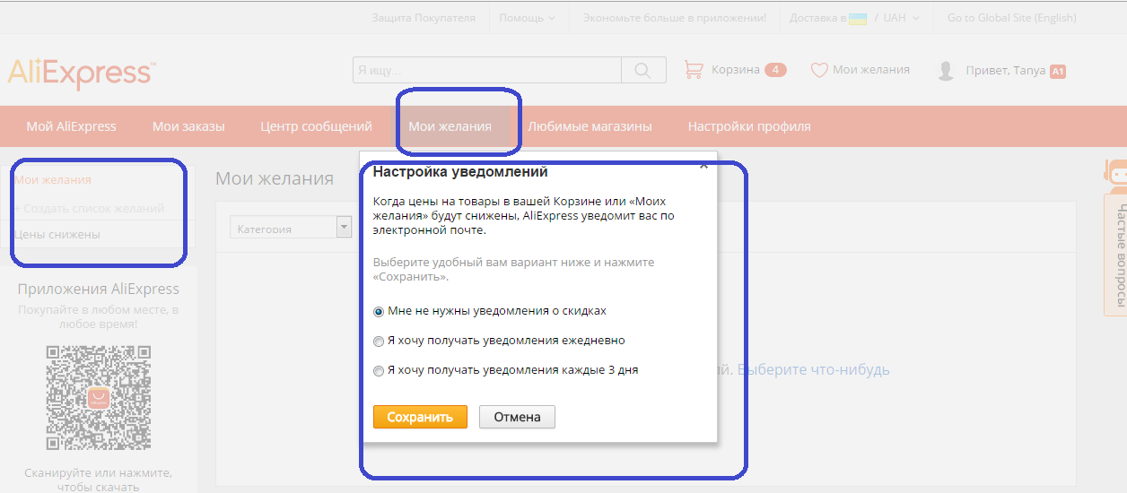Open Цены снижены in sidebar

point(57,234)
